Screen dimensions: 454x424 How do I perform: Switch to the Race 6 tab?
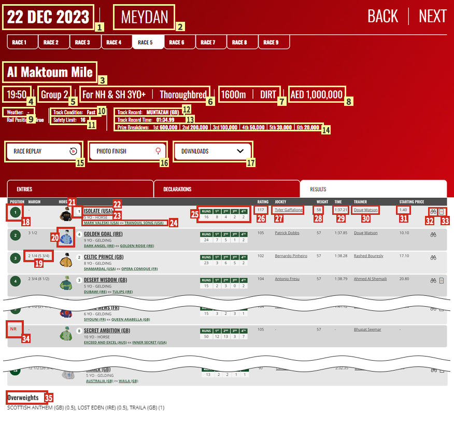point(179,43)
